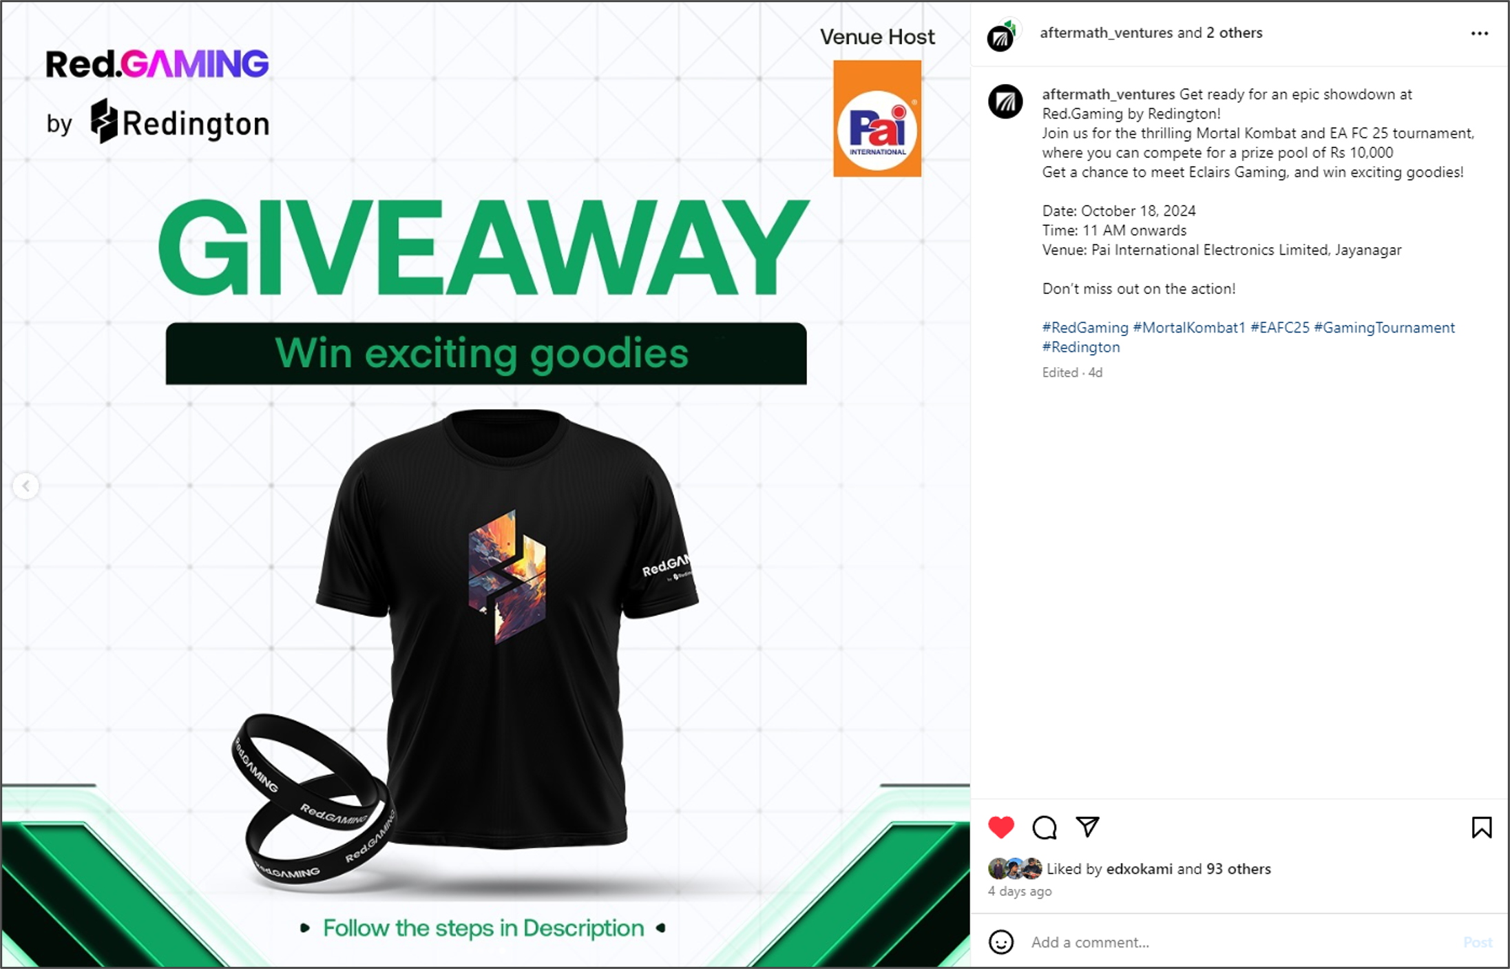Viewport: 1510px width, 969px height.
Task: Share the post via paper plane icon
Action: 1088,826
